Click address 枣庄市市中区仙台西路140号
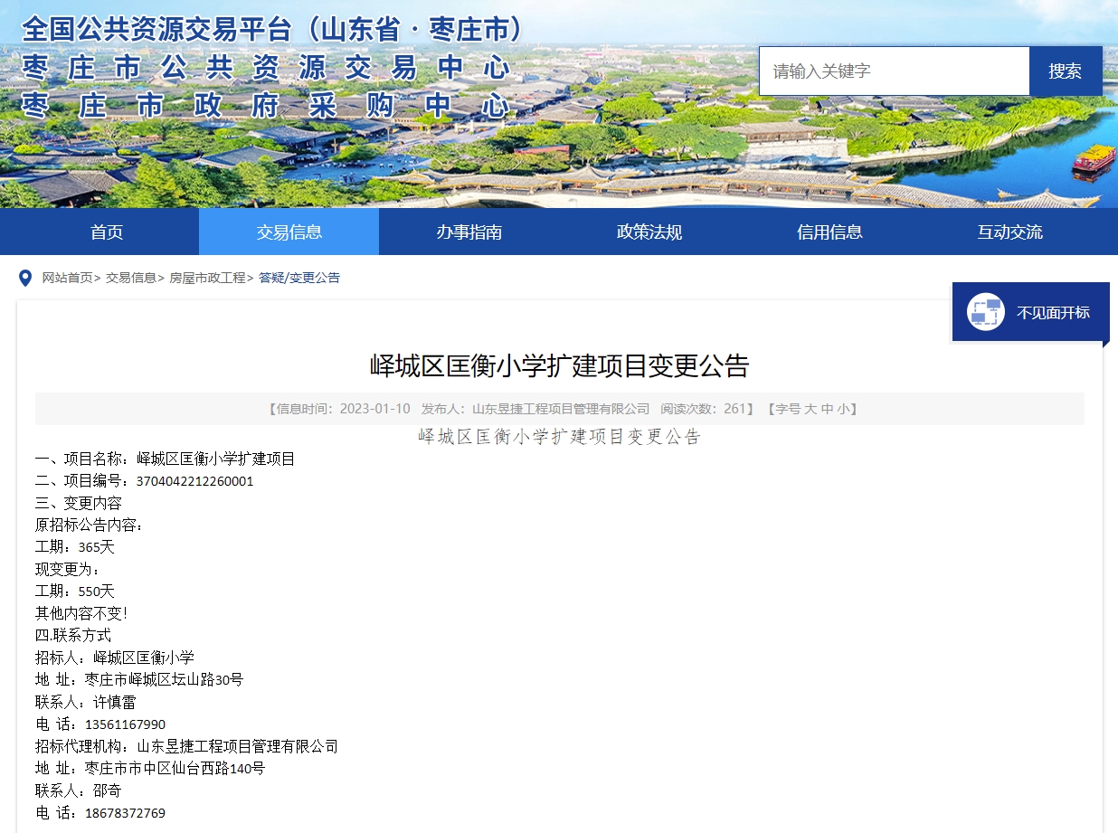This screenshot has height=833, width=1118. (175, 769)
